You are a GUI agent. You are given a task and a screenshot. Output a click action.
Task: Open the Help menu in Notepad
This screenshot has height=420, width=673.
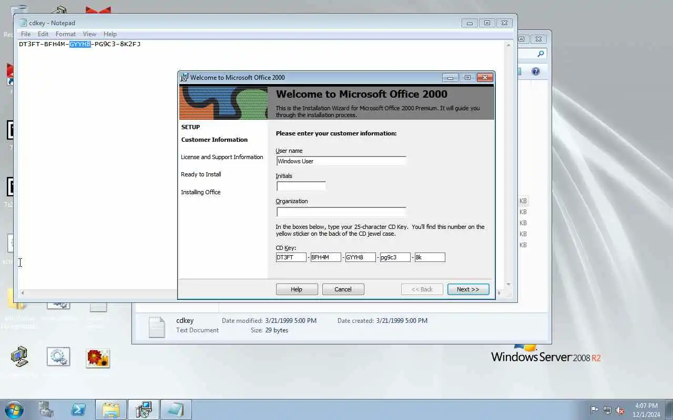(110, 34)
